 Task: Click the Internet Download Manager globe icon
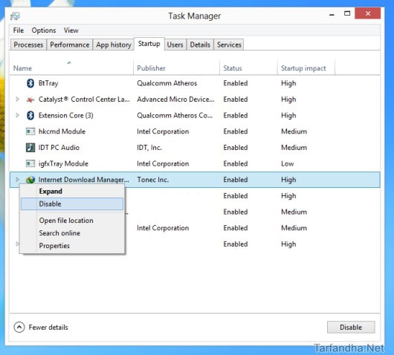[30, 180]
